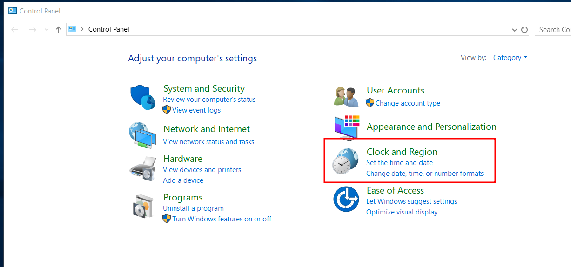Go forward with the Forward arrow
Image resolution: width=571 pixels, height=267 pixels.
tap(33, 30)
